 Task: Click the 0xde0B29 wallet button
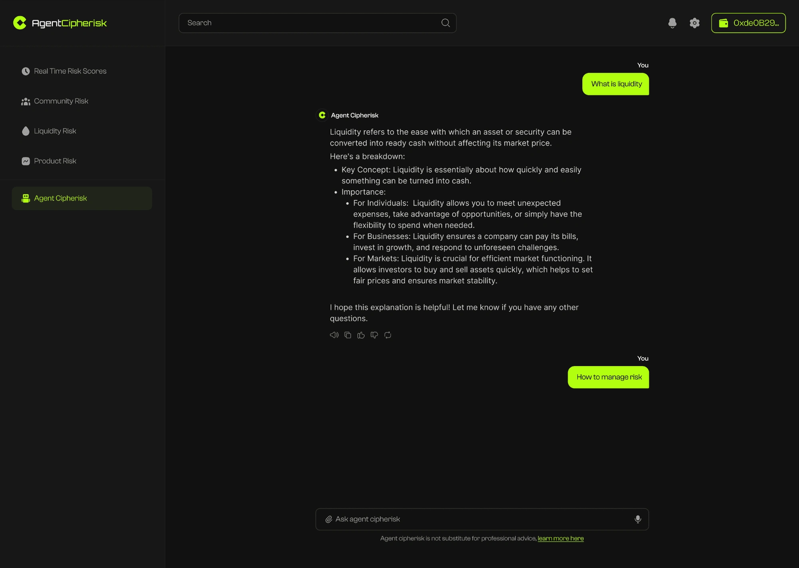(x=748, y=23)
